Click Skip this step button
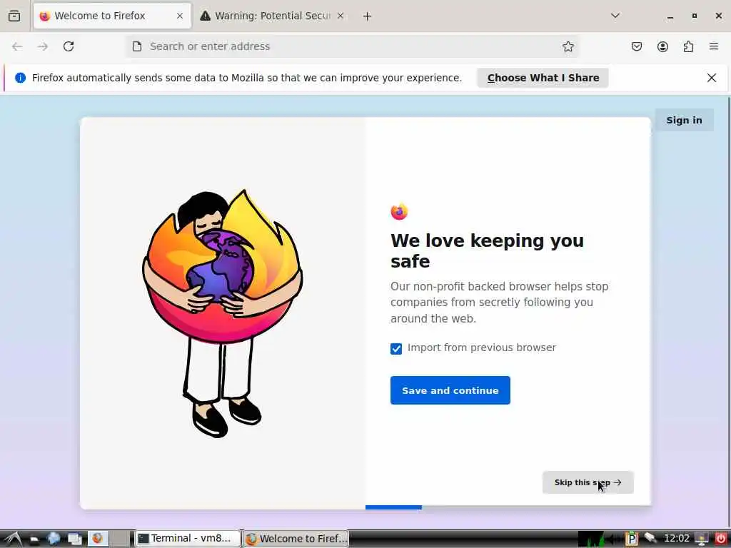The width and height of the screenshot is (731, 548). pyautogui.click(x=588, y=483)
